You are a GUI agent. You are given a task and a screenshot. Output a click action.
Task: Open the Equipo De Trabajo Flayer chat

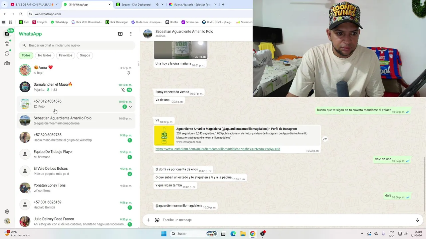pyautogui.click(x=76, y=154)
